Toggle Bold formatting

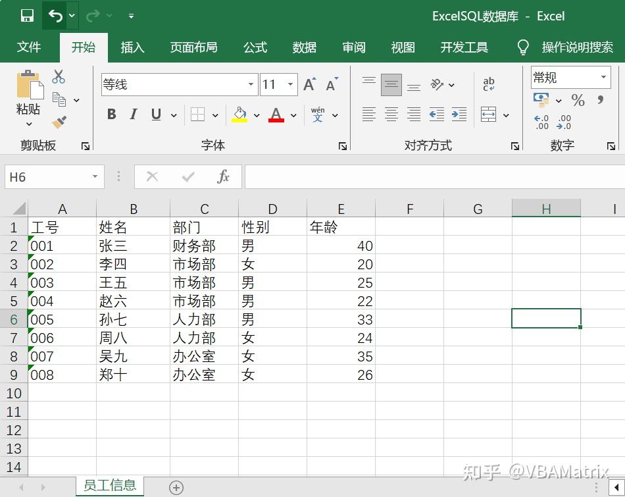[x=112, y=115]
